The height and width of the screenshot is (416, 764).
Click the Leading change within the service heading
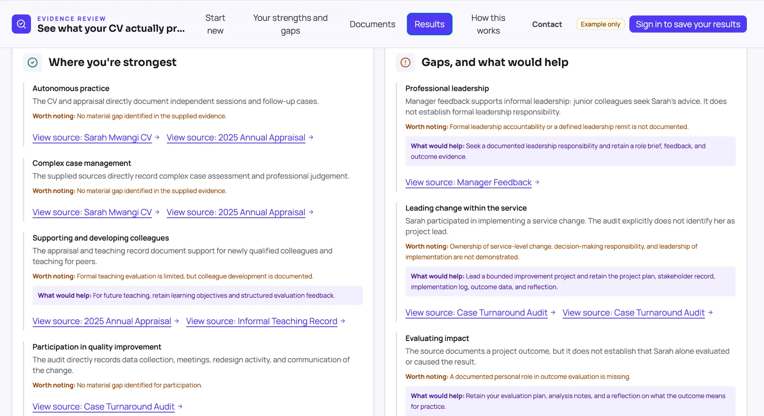(x=466, y=208)
